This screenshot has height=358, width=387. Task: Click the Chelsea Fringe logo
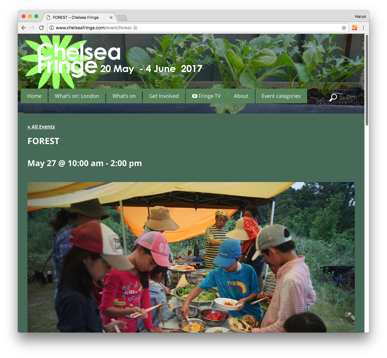pos(71,61)
